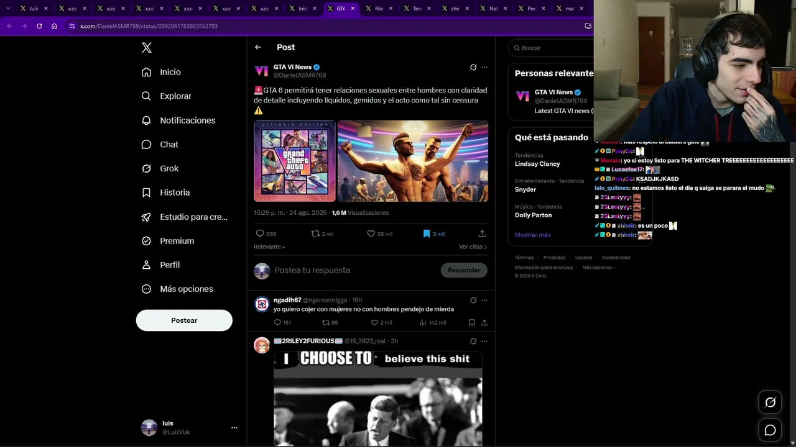Image resolution: width=796 pixels, height=447 pixels.
Task: Click the Premium verified badge icon
Action: [x=146, y=241]
